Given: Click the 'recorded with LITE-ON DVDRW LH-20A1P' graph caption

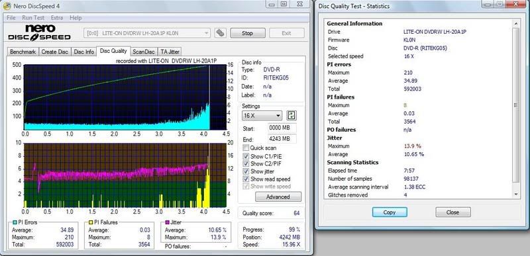Looking at the screenshot, I should (x=166, y=61).
